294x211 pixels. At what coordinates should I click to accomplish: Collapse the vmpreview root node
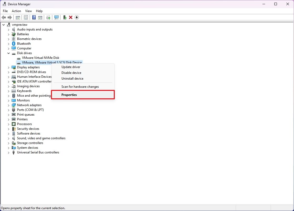click(3, 24)
